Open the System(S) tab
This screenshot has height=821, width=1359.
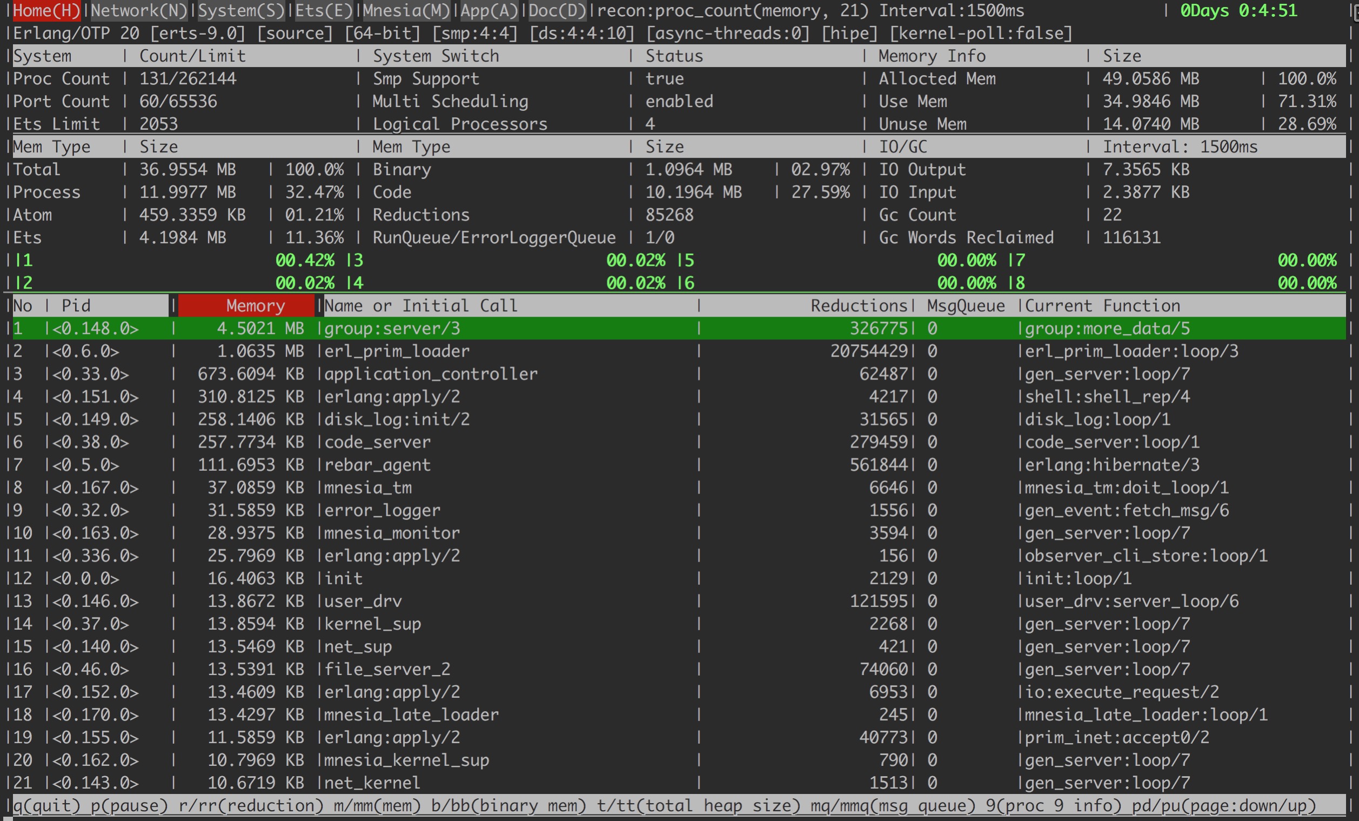tap(241, 10)
